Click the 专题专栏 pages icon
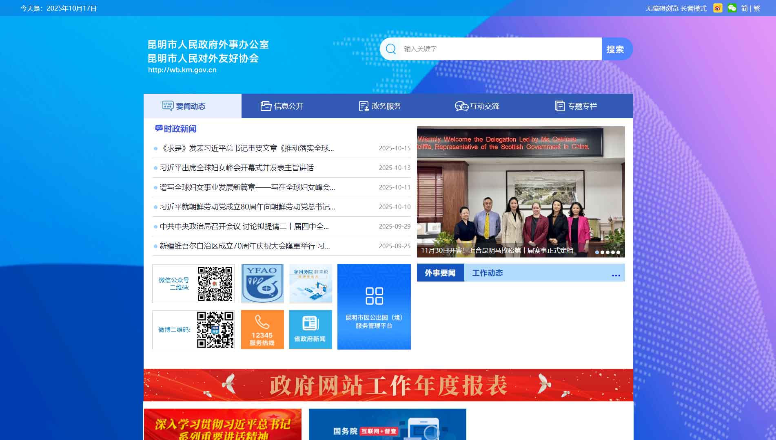This screenshot has width=776, height=440. 559,106
